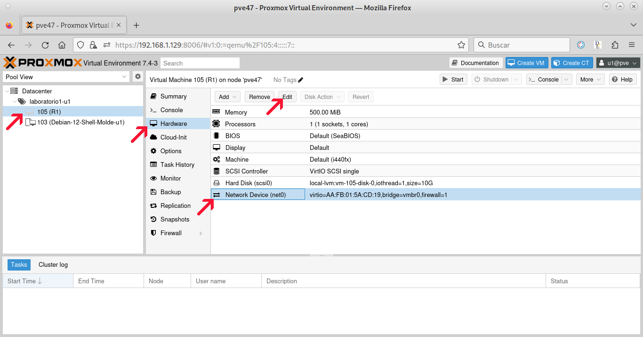Image resolution: width=643 pixels, height=337 pixels.
Task: Collapse the laboratorio1-u1 pool node
Action: [14, 101]
